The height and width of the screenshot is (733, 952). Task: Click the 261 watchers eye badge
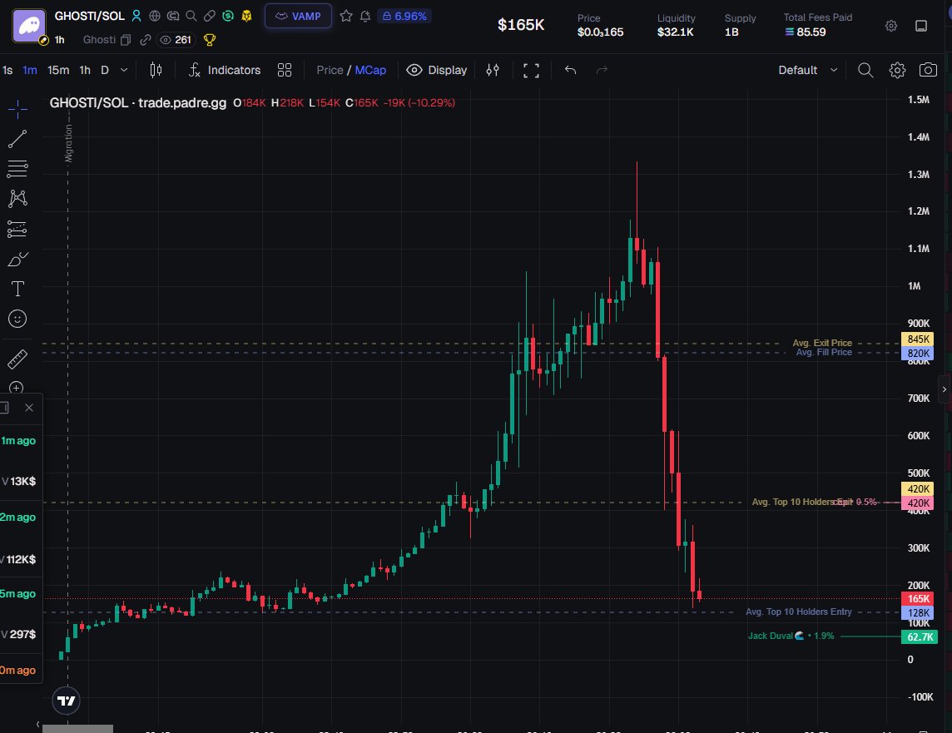coord(176,40)
